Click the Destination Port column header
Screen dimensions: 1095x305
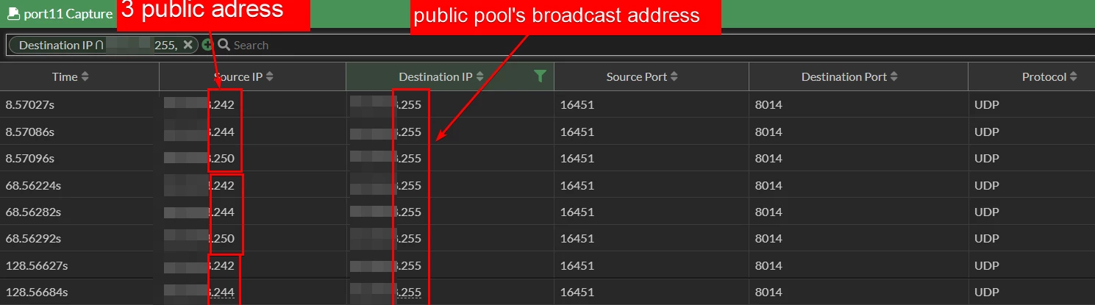[x=858, y=76]
